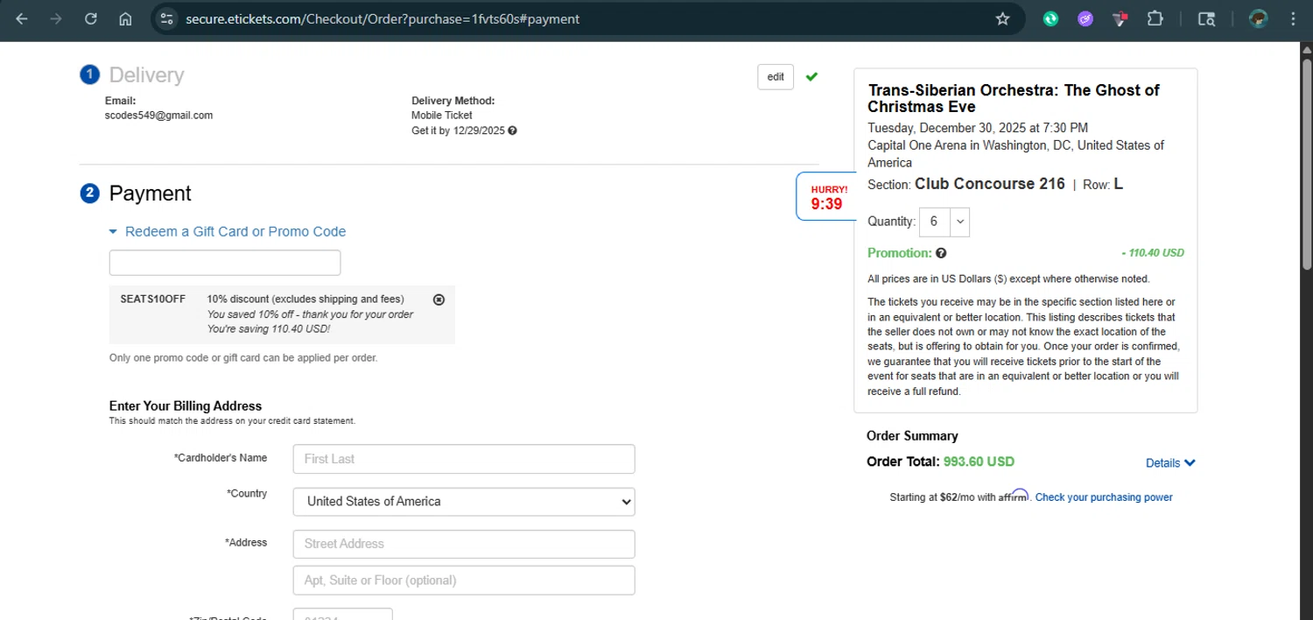Open Check your purchasing power link
This screenshot has width=1313, height=620.
click(x=1104, y=497)
